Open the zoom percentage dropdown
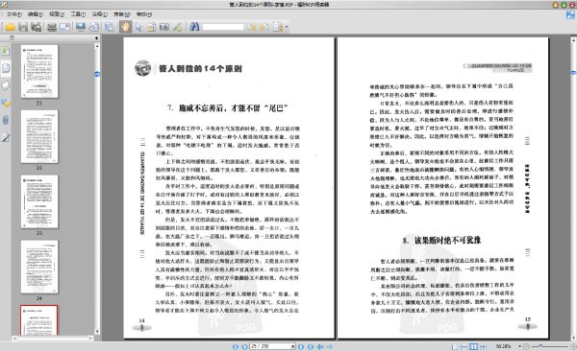The image size is (577, 351). point(519,346)
